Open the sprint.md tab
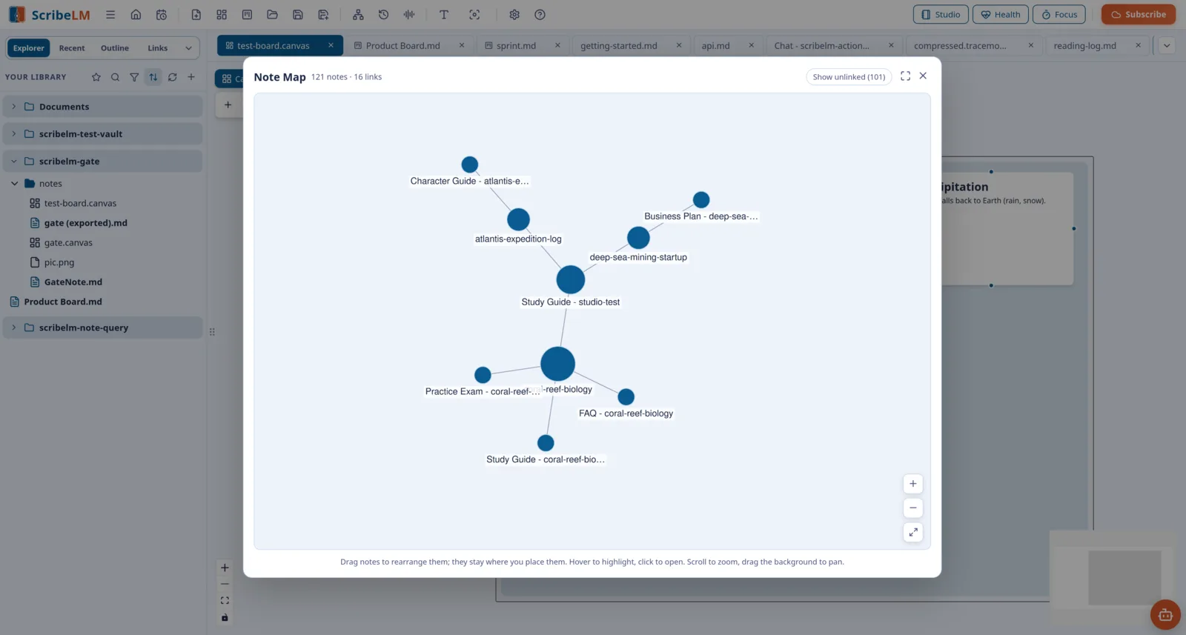The image size is (1186, 635). pyautogui.click(x=516, y=46)
